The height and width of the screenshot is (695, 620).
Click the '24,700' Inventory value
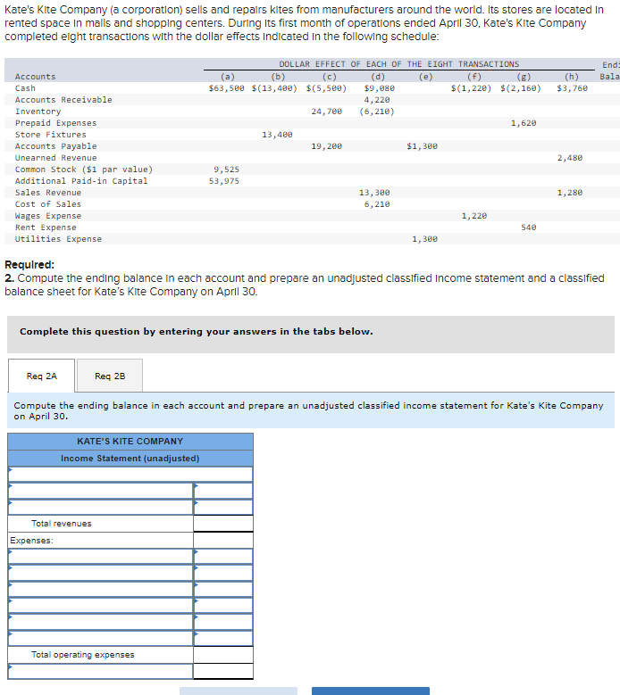tap(327, 112)
